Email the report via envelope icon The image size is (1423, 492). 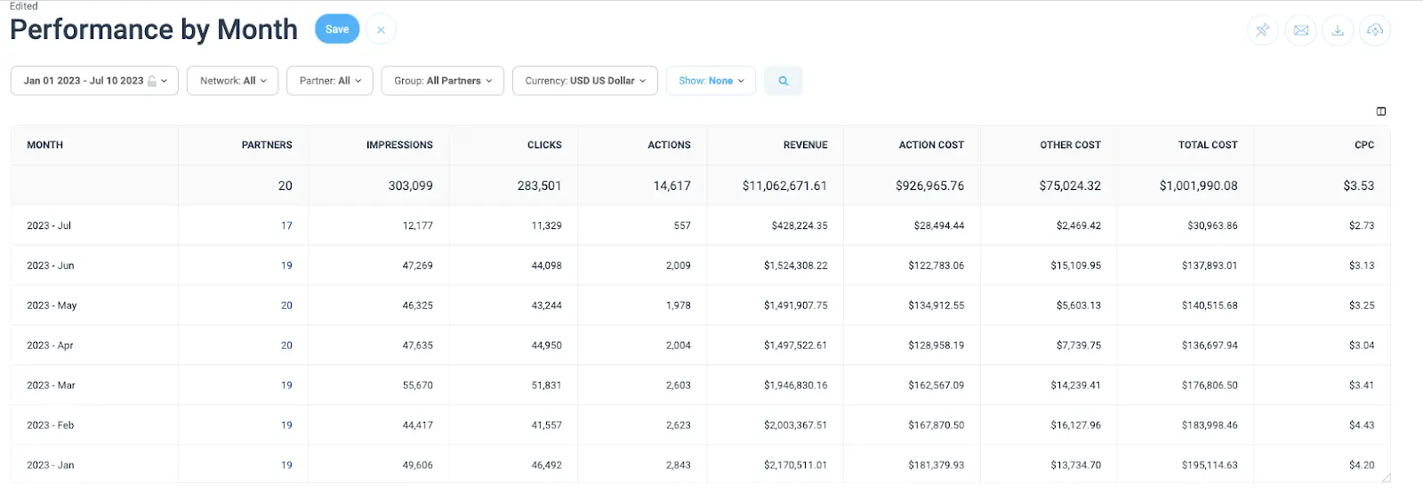coord(1300,30)
